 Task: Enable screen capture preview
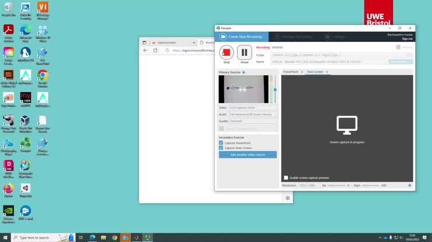click(286, 178)
